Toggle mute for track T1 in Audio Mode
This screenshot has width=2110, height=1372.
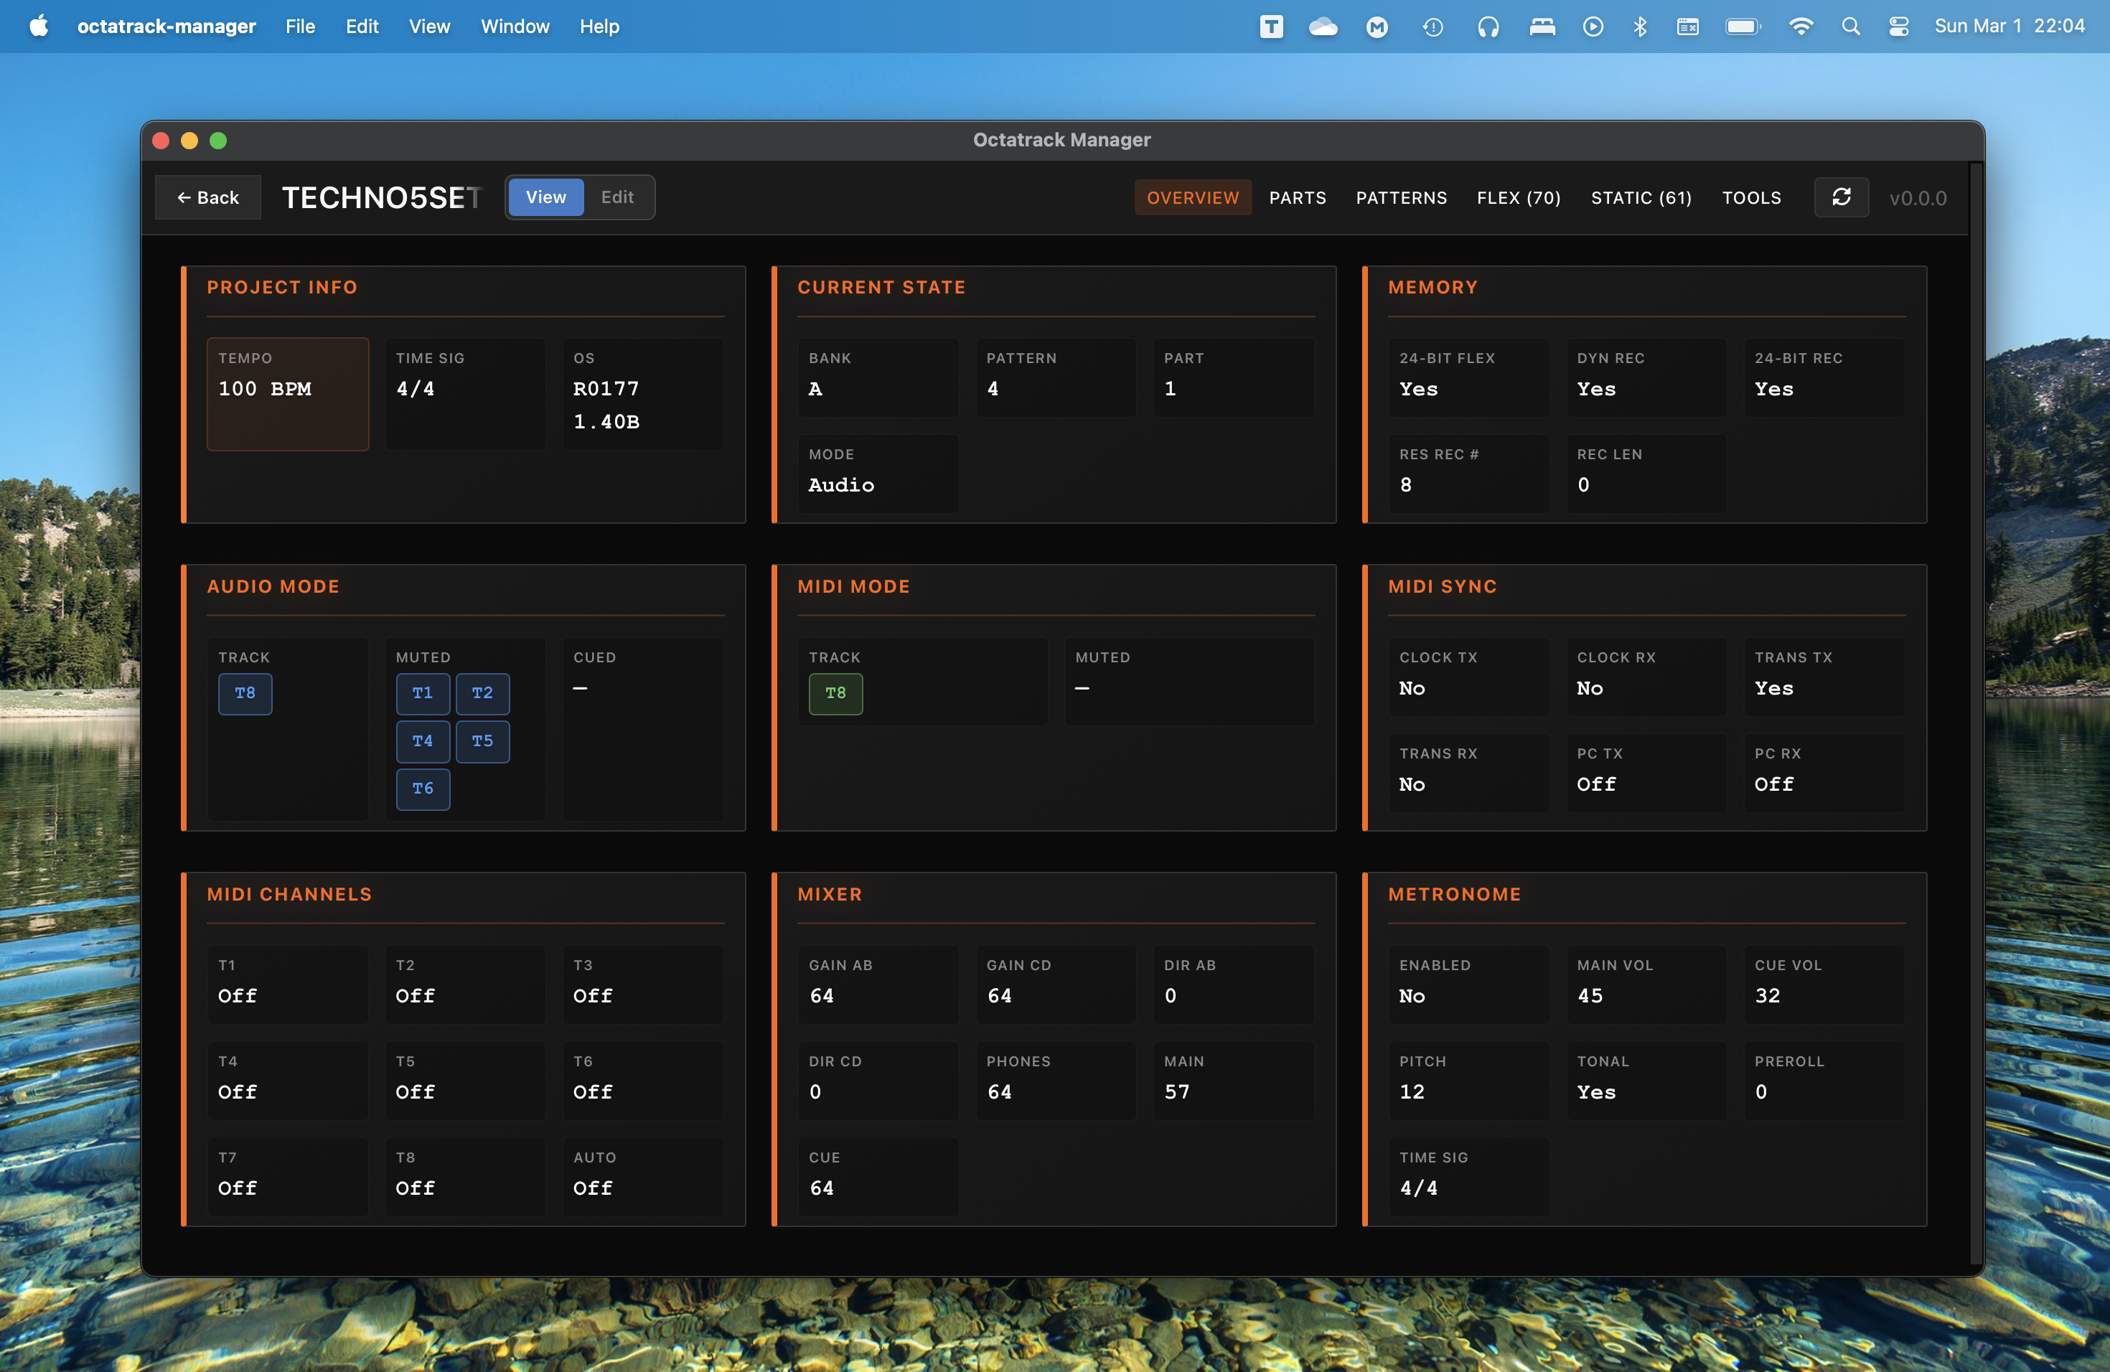click(423, 694)
